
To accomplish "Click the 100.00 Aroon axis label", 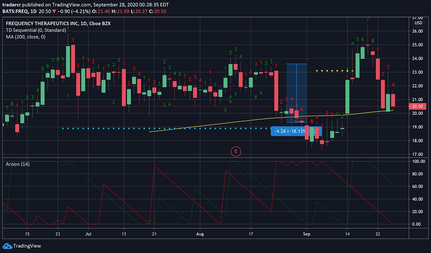I will coord(418,161).
